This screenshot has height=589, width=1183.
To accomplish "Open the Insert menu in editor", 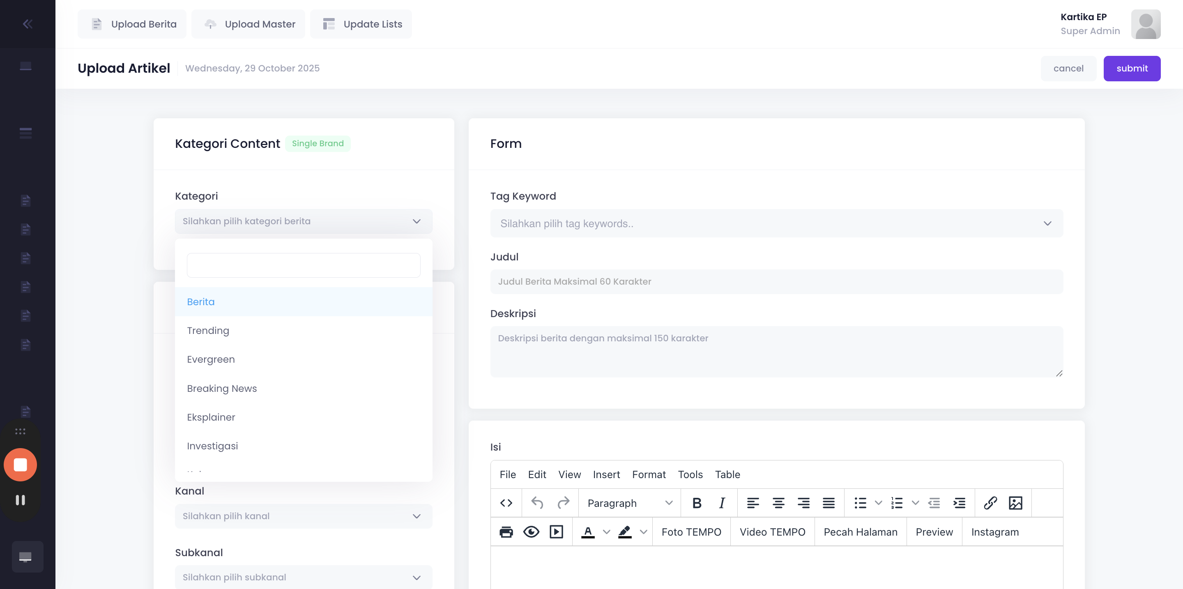I will click(x=606, y=475).
